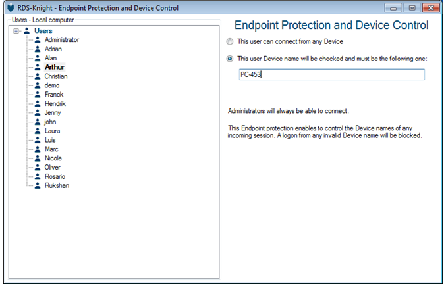Click the user icon beside Christian
This screenshot has width=444, height=286.
point(38,76)
